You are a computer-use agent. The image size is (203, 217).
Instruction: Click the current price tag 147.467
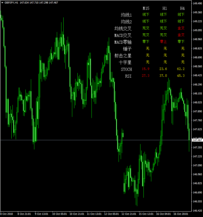[197, 140]
